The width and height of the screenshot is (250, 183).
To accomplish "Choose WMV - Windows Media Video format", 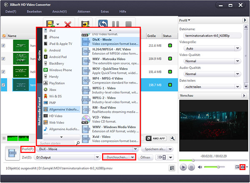I will coord(110,129).
